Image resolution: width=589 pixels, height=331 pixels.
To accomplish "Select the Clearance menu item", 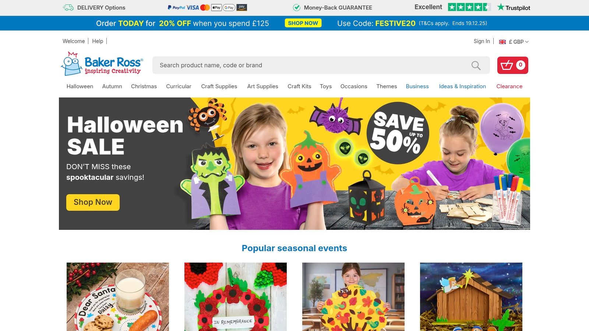I will [509, 86].
